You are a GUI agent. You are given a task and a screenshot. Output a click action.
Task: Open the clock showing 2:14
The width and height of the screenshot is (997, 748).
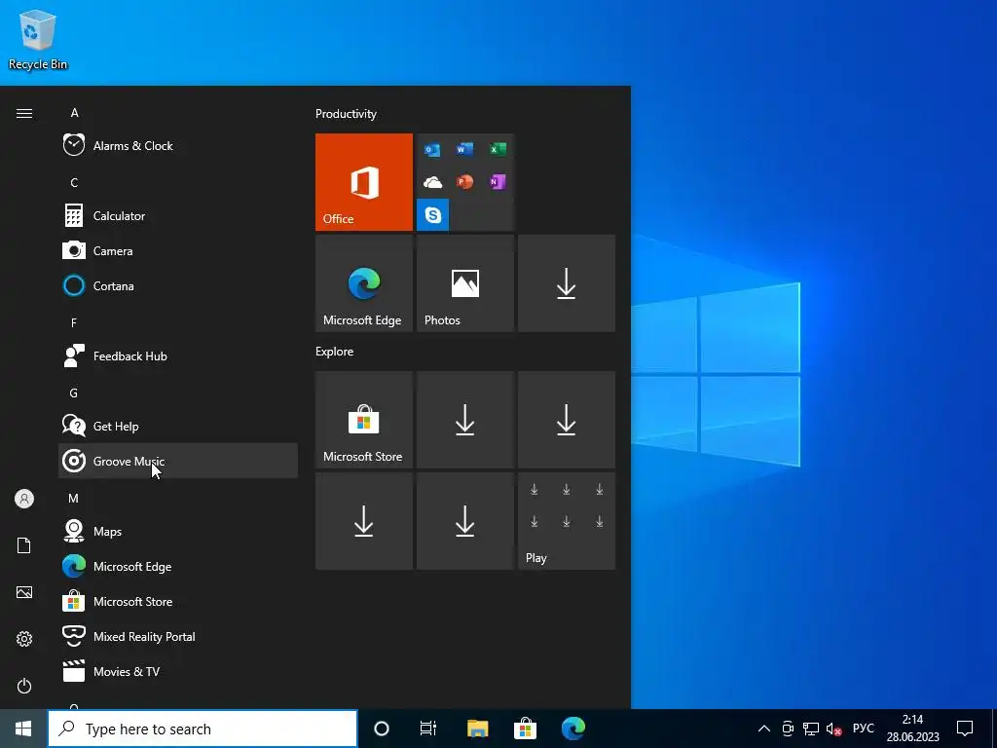(x=913, y=729)
